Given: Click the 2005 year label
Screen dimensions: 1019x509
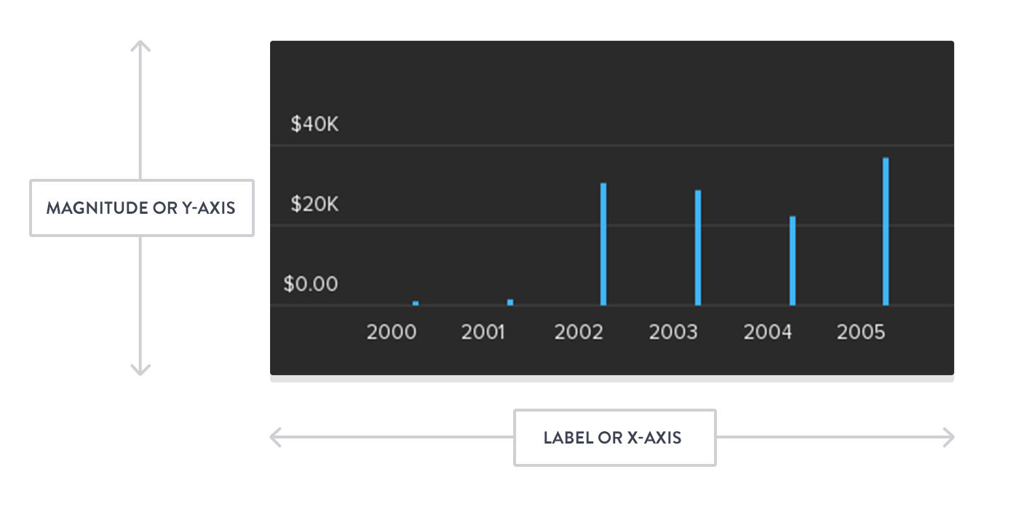Looking at the screenshot, I should coord(861,332).
